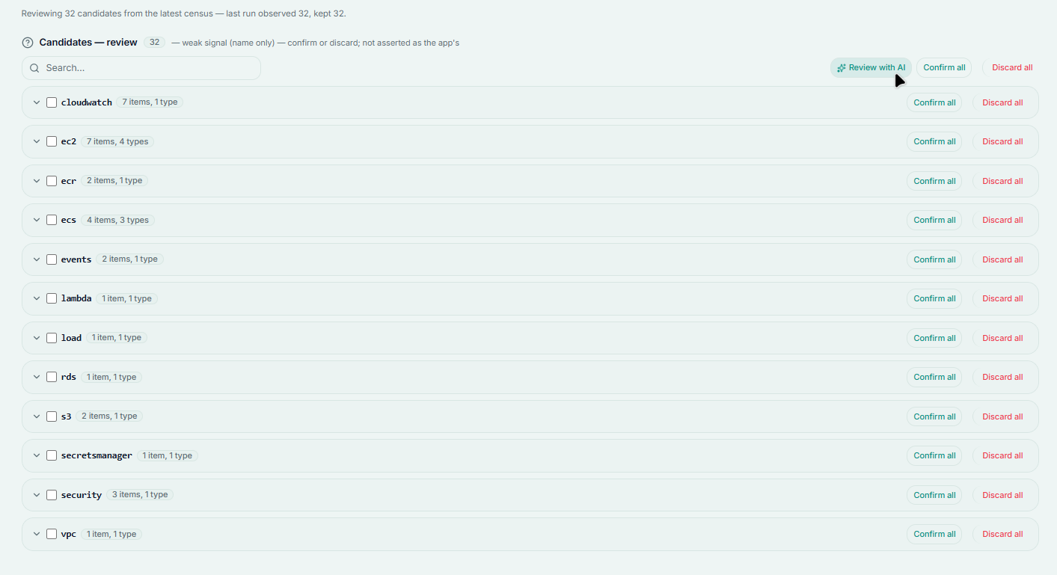Viewport: 1057px width, 575px height.
Task: Confirm all secretsmanager candidates
Action: [x=934, y=455]
